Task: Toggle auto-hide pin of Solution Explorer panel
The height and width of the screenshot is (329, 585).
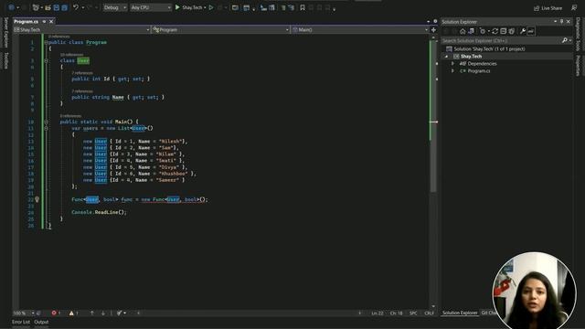Action: [x=561, y=22]
